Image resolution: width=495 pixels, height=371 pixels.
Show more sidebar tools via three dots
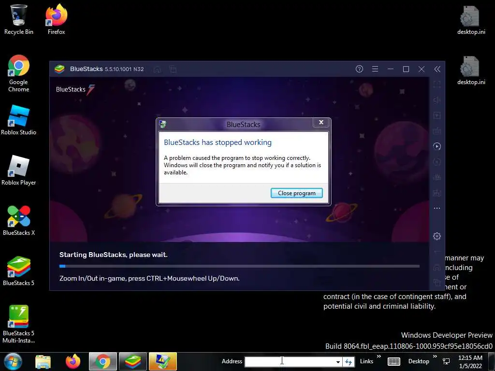[x=437, y=208]
